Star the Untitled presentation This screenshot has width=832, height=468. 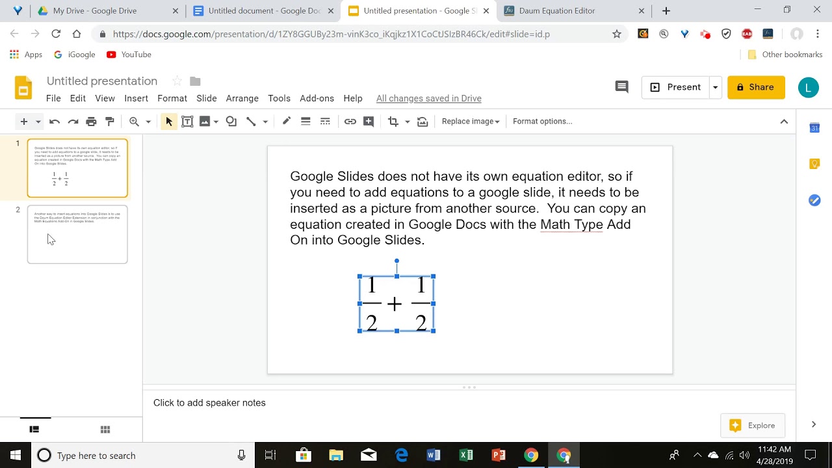pos(177,81)
